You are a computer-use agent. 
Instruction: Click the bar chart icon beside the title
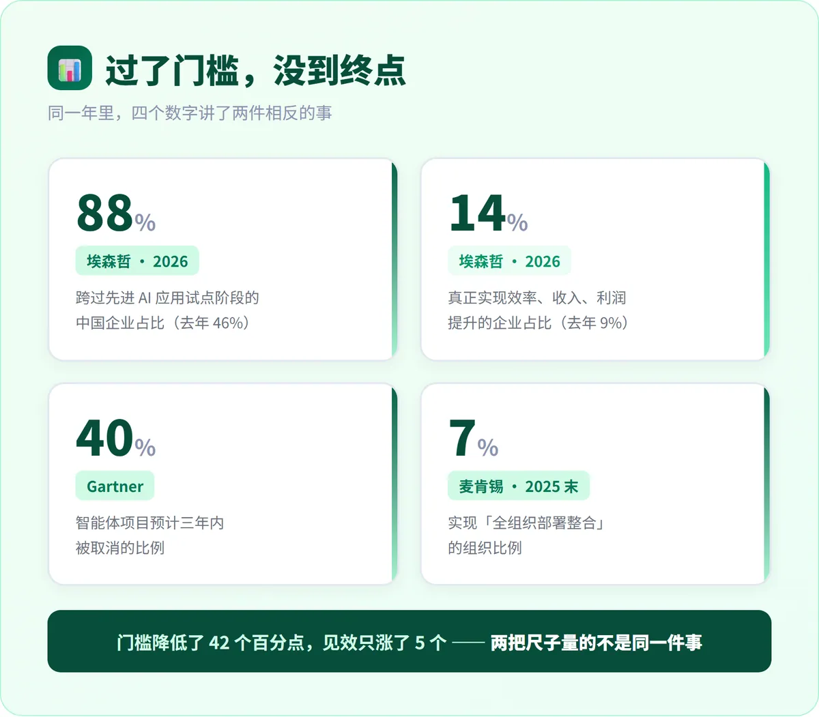70,68
